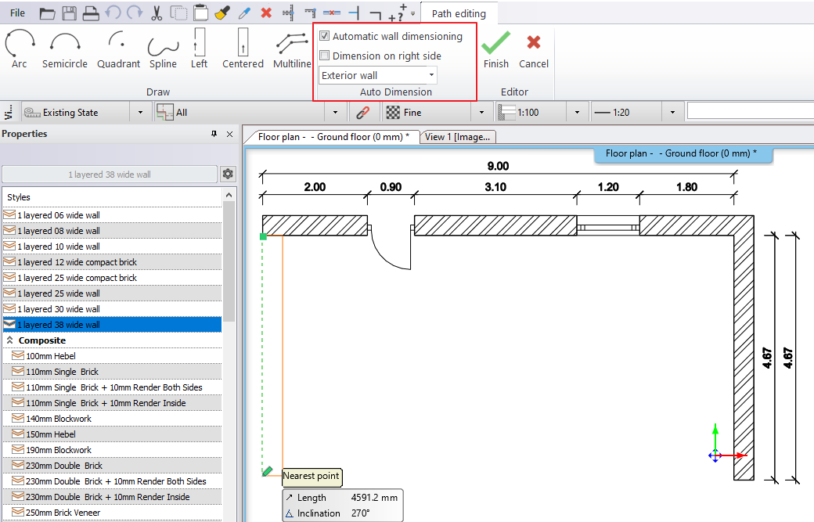Click the Cut scissors icon

point(157,13)
